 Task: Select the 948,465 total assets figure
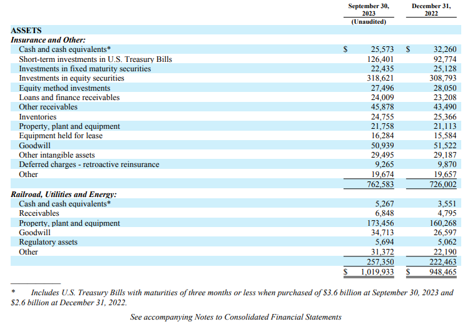pyautogui.click(x=439, y=272)
